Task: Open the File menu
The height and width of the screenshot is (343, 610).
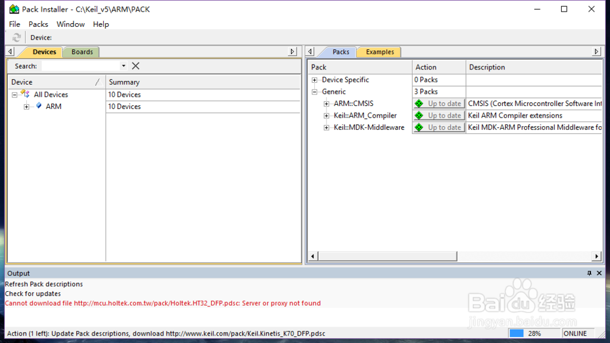Action: (x=15, y=24)
